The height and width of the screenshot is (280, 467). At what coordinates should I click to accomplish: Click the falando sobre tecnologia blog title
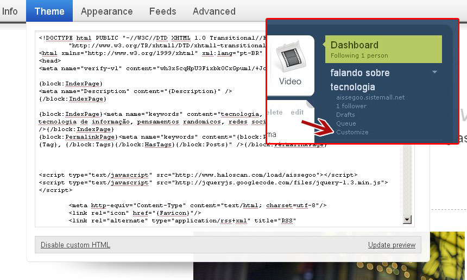click(360, 80)
